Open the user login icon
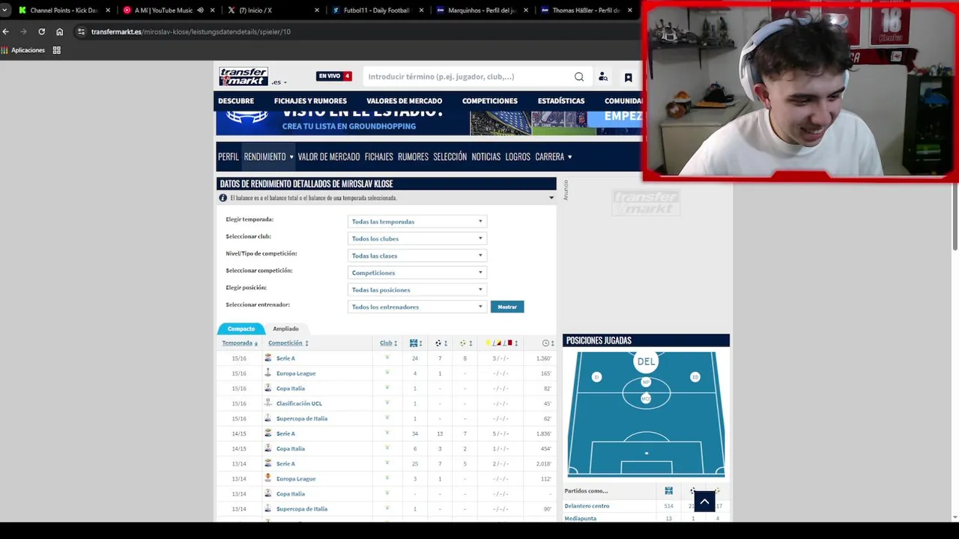Screen dimensions: 959x539 pyautogui.click(x=603, y=76)
